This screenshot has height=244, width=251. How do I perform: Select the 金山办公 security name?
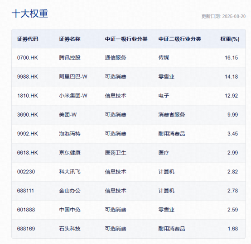pyautogui.click(x=70, y=191)
